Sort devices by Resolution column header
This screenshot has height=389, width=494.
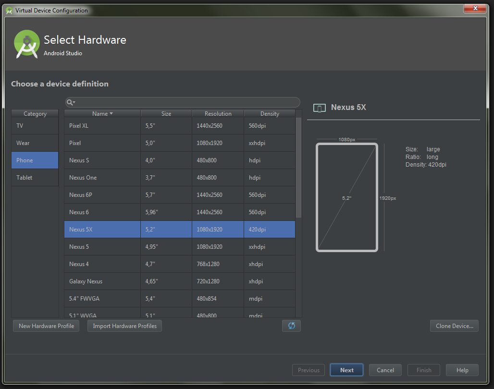coord(218,114)
